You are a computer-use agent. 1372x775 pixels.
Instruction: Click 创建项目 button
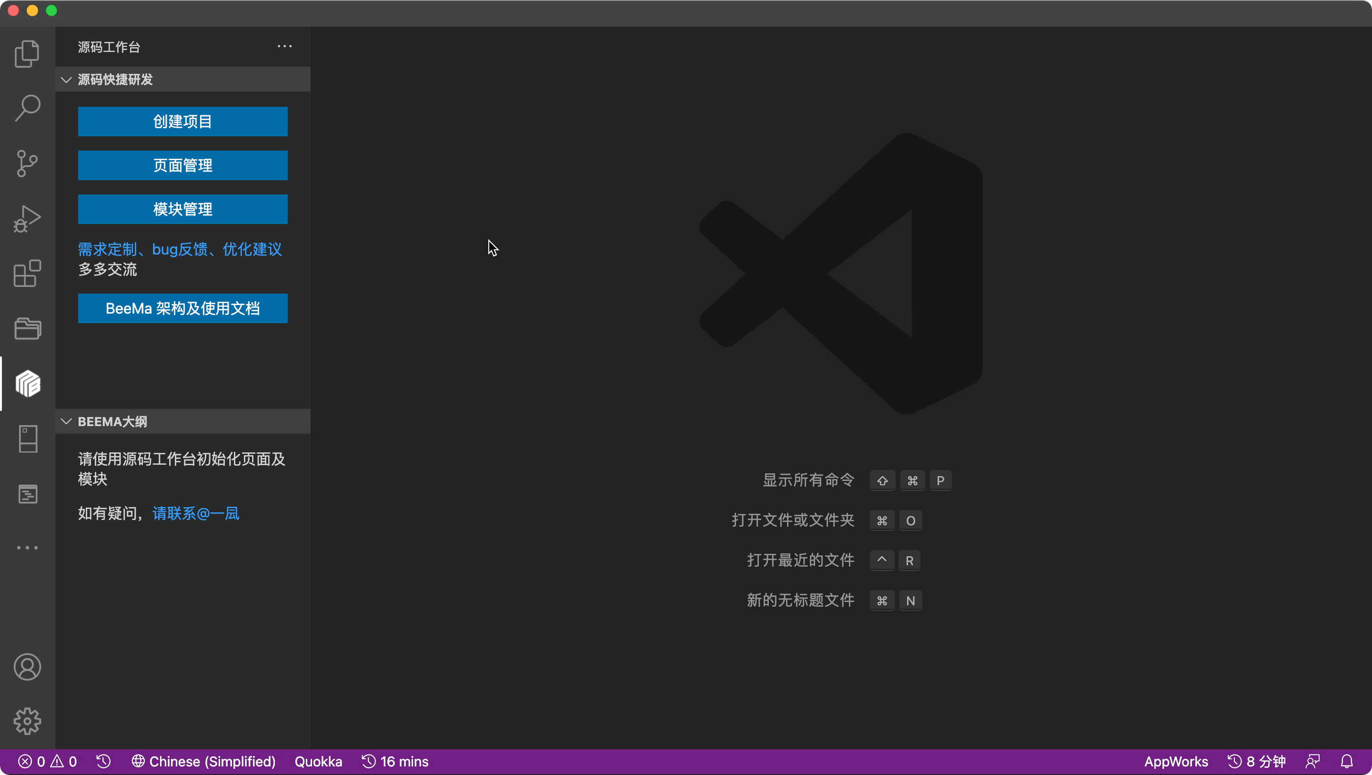[183, 121]
